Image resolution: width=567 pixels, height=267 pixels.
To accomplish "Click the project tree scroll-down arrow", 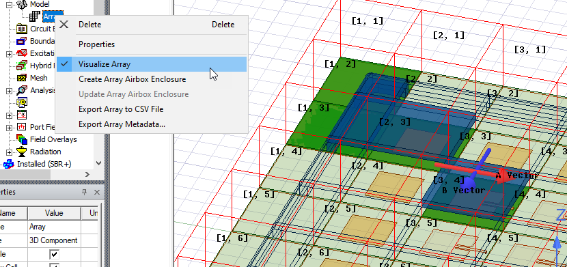I will 99,164.
